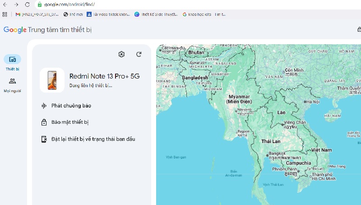Click 'Lào' country label on the map
Viewport: 361px width, 205px height.
(x=281, y=112)
